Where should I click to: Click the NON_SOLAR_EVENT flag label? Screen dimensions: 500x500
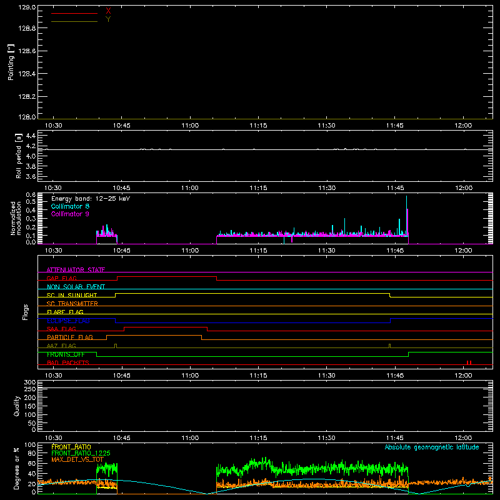click(x=76, y=287)
